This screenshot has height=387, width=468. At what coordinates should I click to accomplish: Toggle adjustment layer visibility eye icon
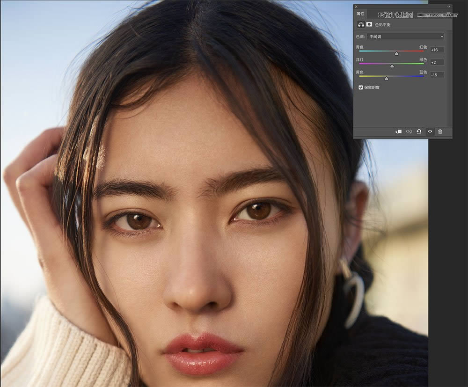click(x=430, y=131)
